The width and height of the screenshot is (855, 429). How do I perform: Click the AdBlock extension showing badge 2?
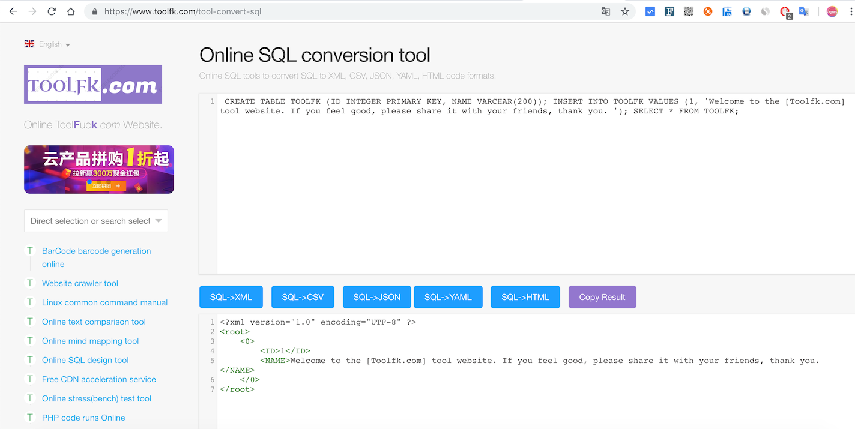coord(784,11)
